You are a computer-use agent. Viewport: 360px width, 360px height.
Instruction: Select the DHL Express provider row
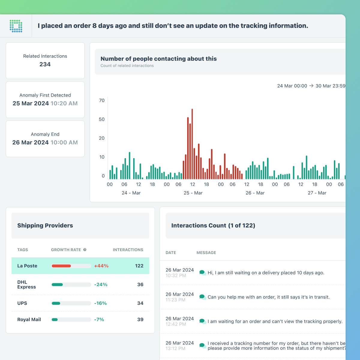click(80, 284)
